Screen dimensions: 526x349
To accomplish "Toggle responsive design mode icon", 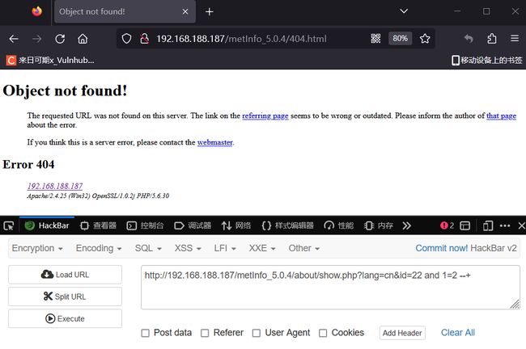I will (x=488, y=225).
